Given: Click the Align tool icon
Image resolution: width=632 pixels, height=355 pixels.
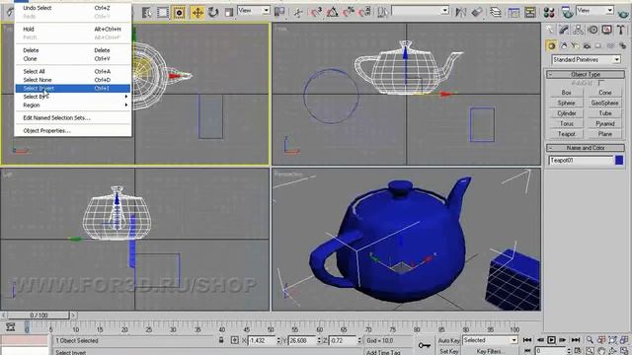Looking at the screenshot, I should pos(477,13).
